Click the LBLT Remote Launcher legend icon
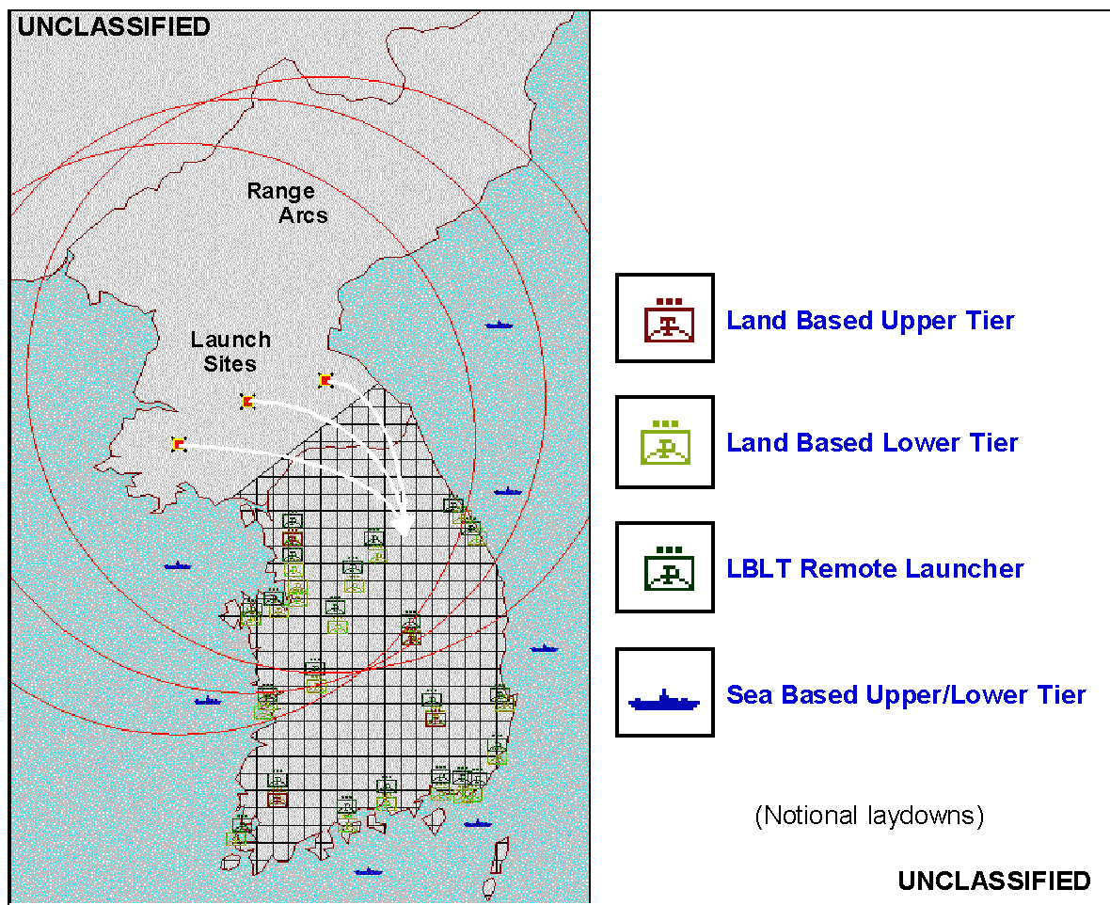Viewport: 1110px width, 905px height. [664, 567]
